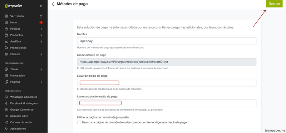This screenshot has height=133, width=286.
Task: Click the Promociones tag icon
Action: pos(6,48)
